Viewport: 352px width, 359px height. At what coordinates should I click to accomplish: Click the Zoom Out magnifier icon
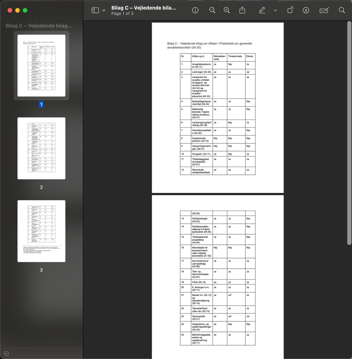coord(212,11)
